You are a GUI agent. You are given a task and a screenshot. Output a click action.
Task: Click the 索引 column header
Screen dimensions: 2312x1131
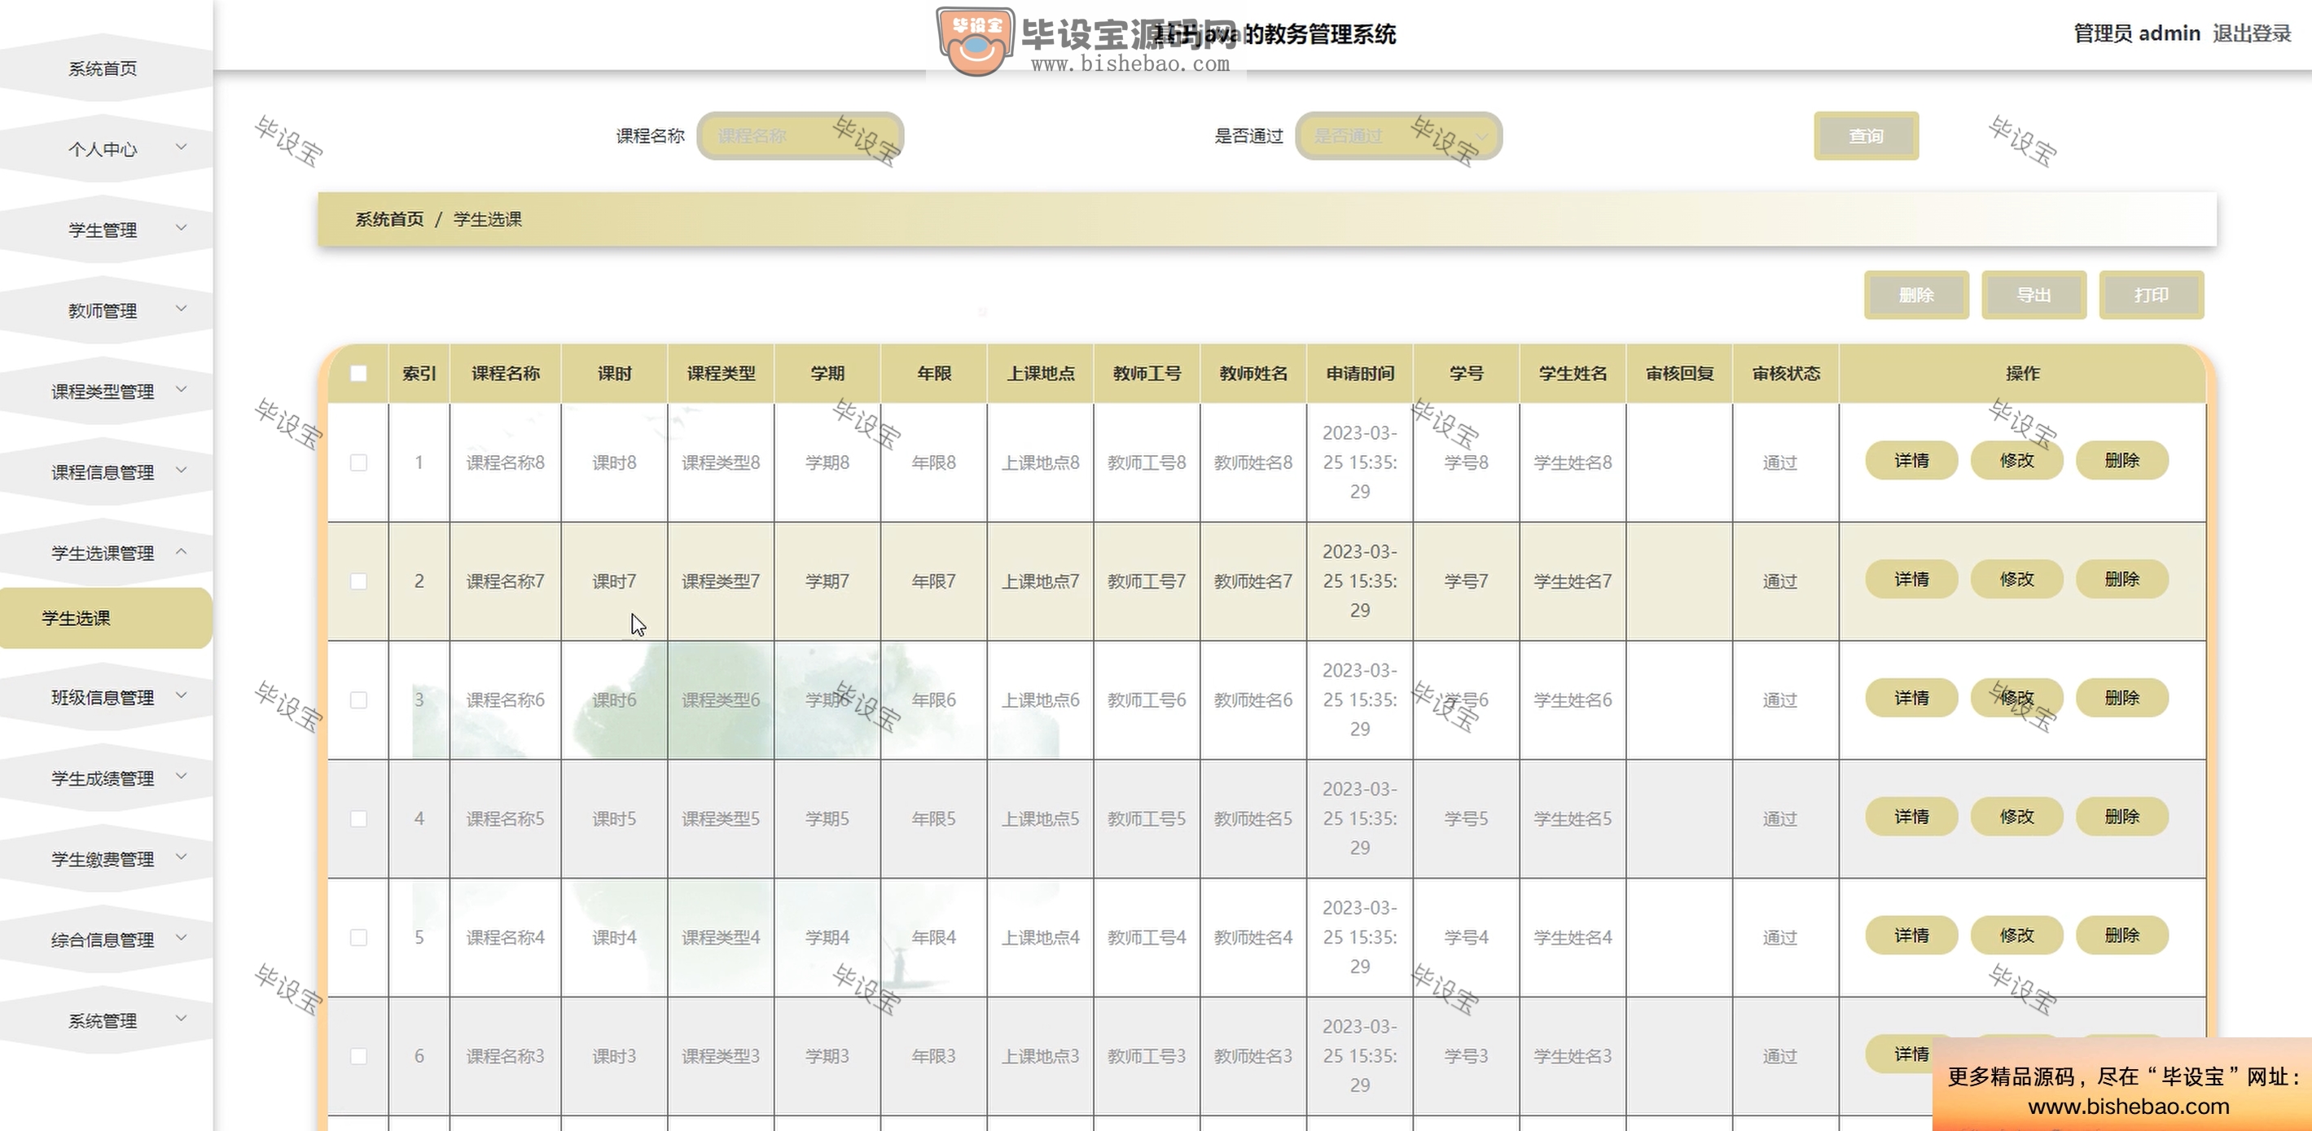tap(419, 374)
